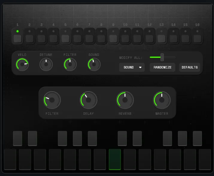This screenshot has height=176, width=214.
Task: Toggle sequencer step 4 pad
Action: (x=53, y=39)
